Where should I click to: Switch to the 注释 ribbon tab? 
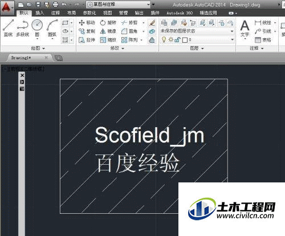pyautogui.click(x=55, y=13)
